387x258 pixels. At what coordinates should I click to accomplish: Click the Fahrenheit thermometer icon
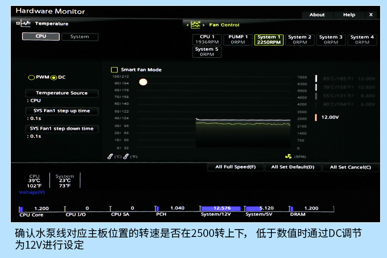pyautogui.click(x=126, y=156)
